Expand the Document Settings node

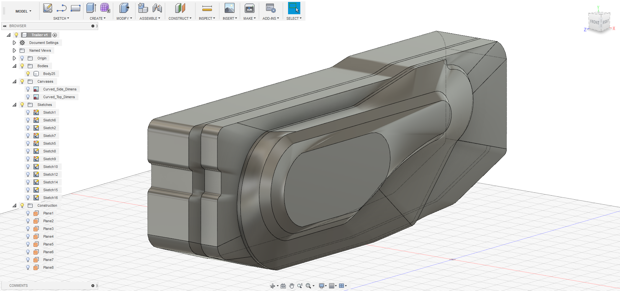14,43
